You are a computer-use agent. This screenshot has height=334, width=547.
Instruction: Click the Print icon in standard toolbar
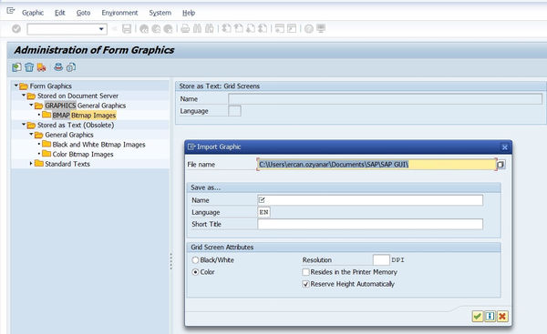coord(185,29)
